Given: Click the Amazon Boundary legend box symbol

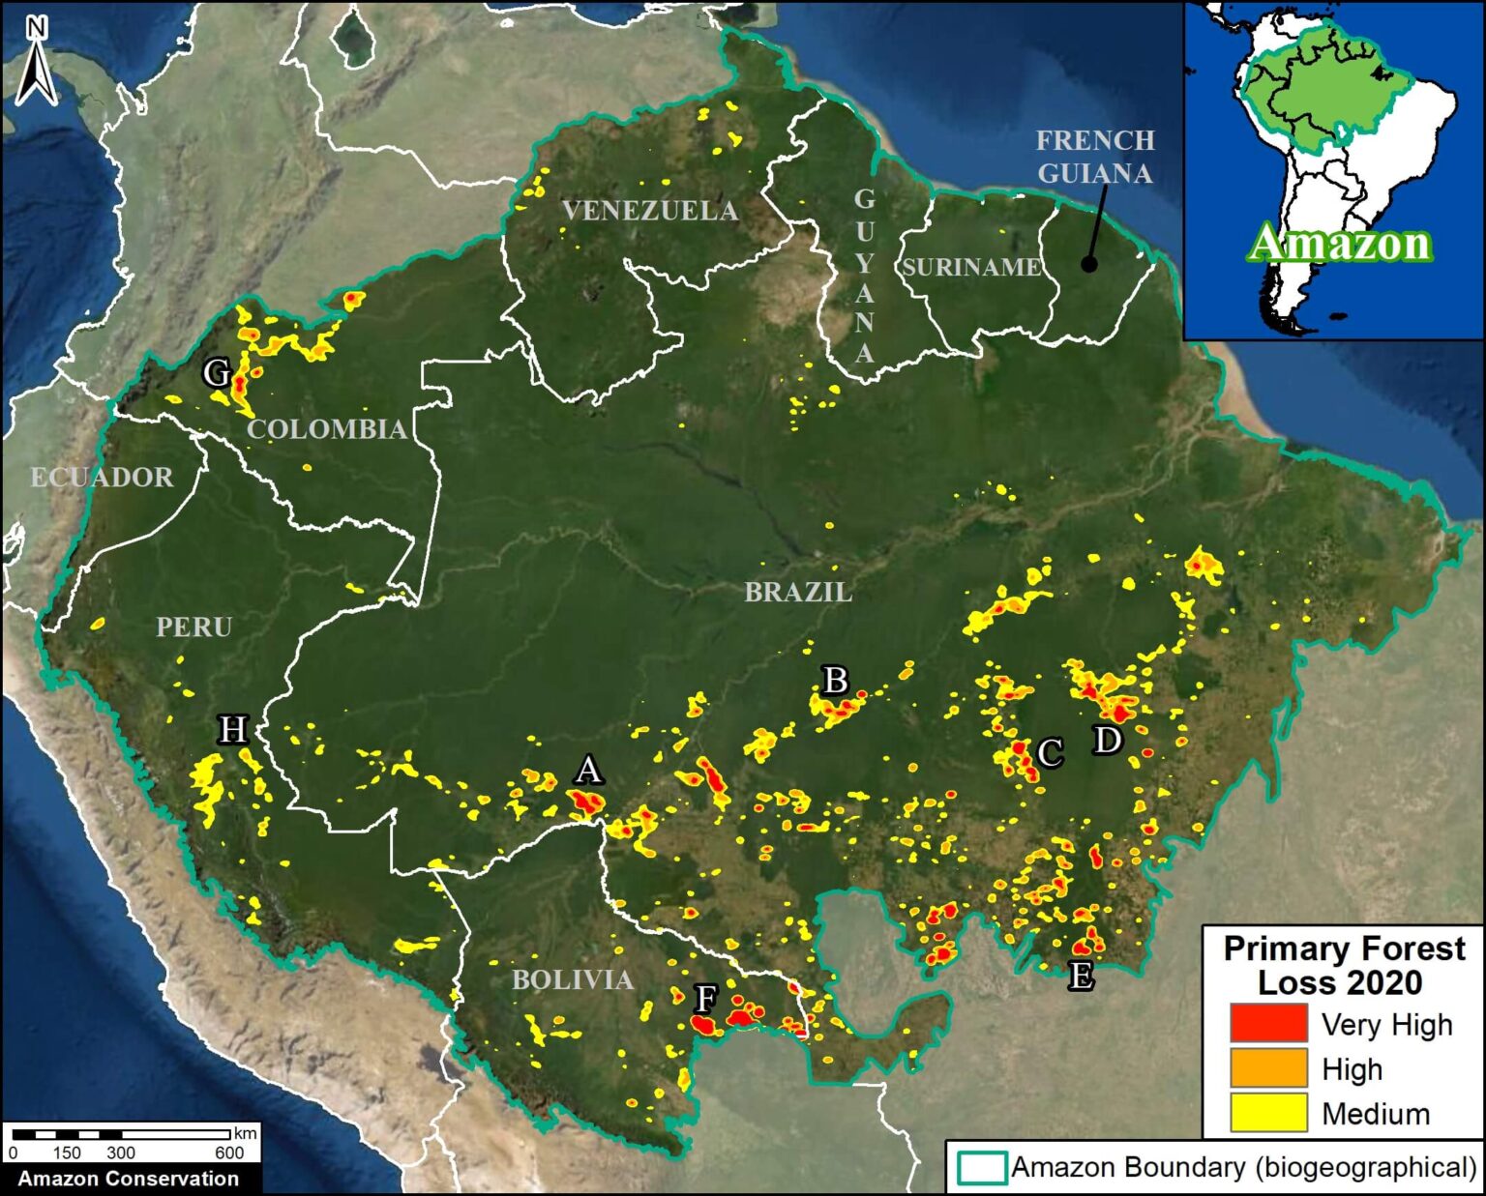Looking at the screenshot, I should pyautogui.click(x=981, y=1167).
